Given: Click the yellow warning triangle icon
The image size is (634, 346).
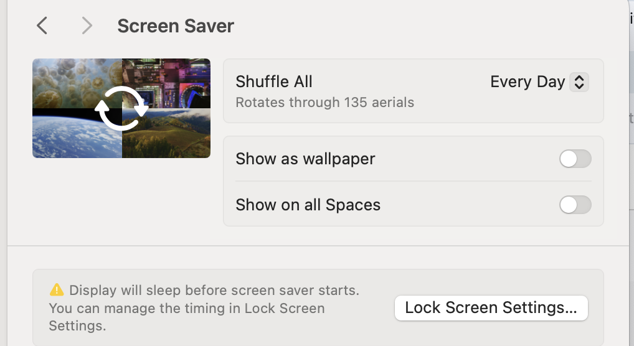Looking at the screenshot, I should [57, 289].
